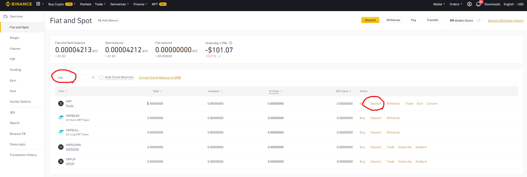Sort by Available column arrows
This screenshot has height=177, width=527.
click(x=221, y=91)
